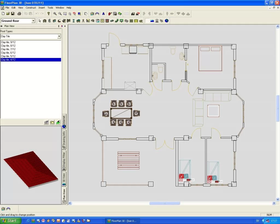
Task: Click the help question mark icon
Action: pos(49,14)
